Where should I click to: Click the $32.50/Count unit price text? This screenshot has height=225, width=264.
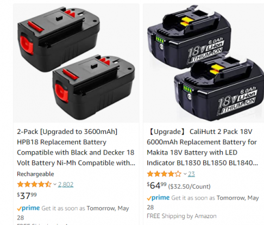190,187
